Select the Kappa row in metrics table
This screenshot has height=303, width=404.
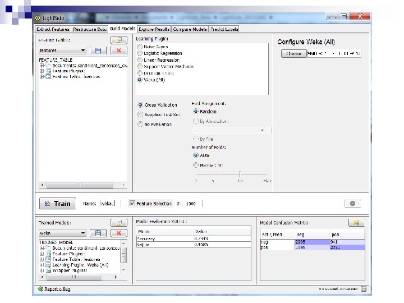click(194, 245)
